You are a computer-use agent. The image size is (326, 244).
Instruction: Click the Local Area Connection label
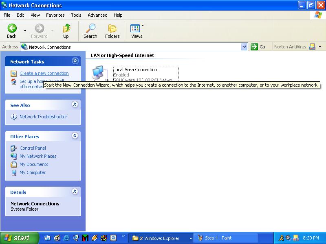click(135, 70)
